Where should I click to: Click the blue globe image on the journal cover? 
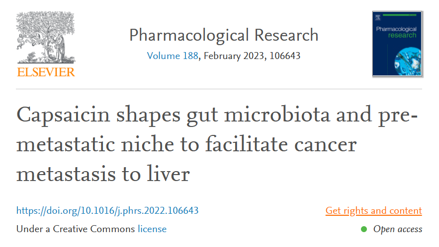click(408, 62)
